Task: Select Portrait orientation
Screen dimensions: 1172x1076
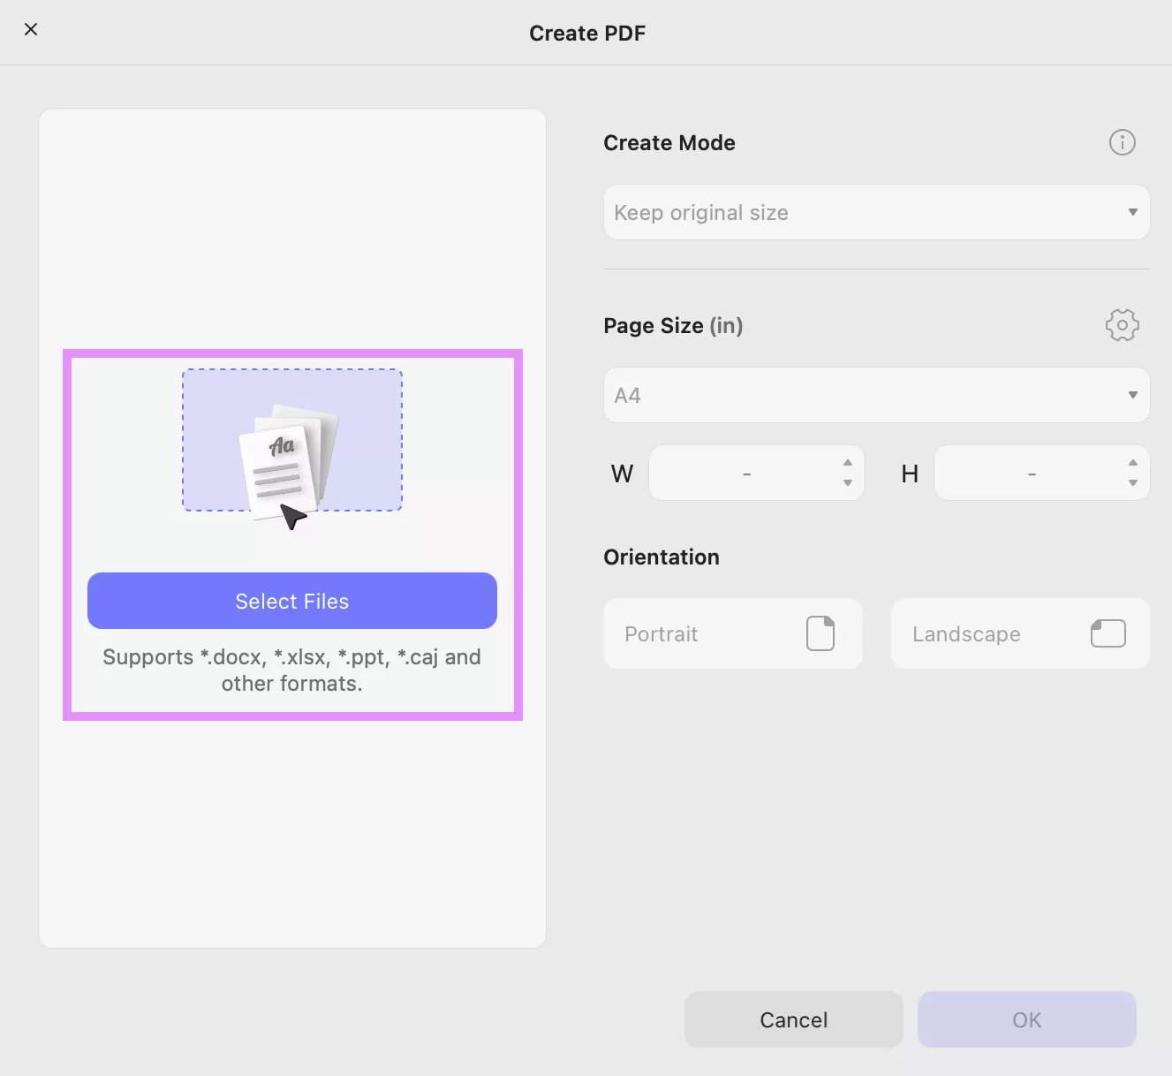Action: [733, 633]
